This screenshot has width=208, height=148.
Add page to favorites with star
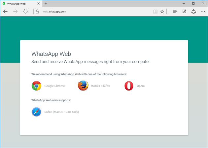162,12
